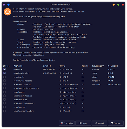The width and height of the screenshot is (127, 129).
Task: Check the extra/linux-rt-lts-headers checkbox
Action: 4,103
